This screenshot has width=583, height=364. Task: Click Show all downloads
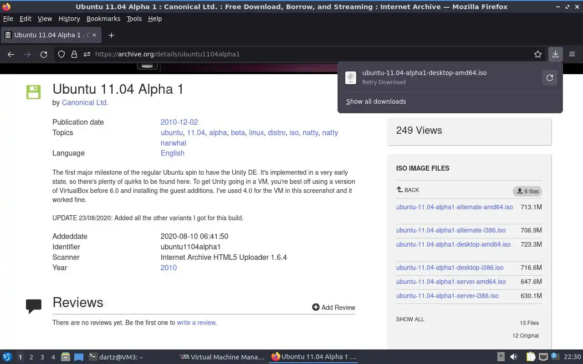(x=376, y=101)
